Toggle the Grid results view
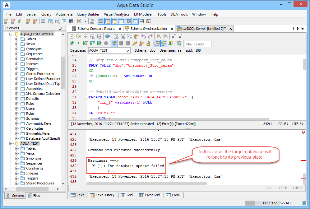310x209 pixels. [x=127, y=195]
